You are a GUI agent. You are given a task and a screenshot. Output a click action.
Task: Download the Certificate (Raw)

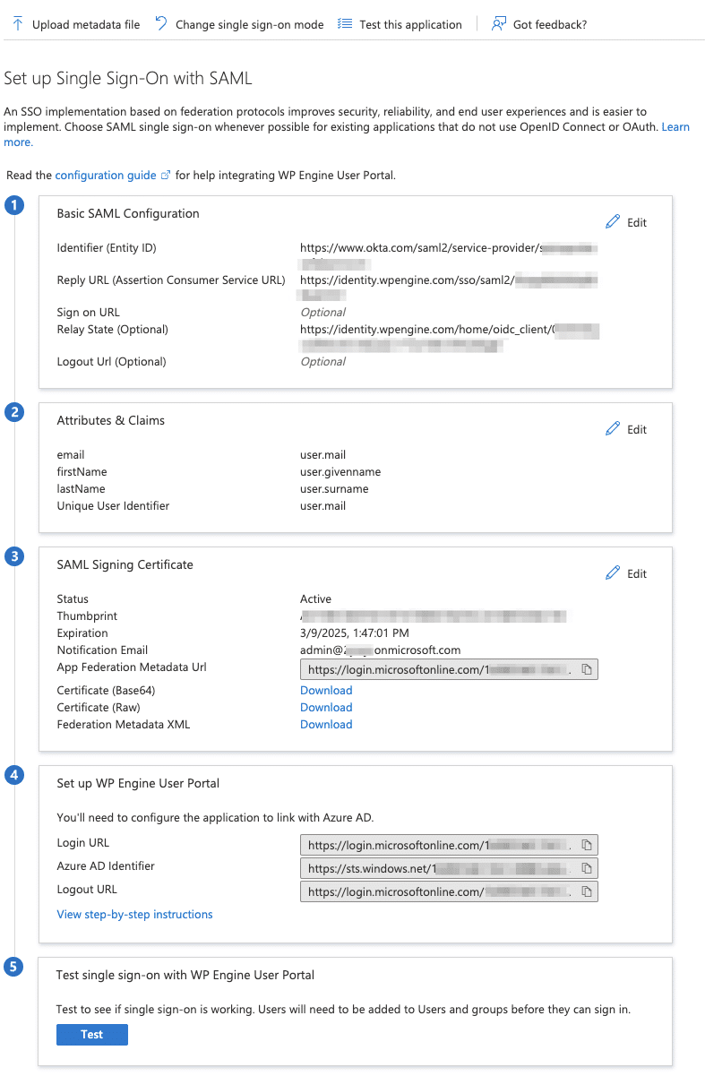pos(325,707)
